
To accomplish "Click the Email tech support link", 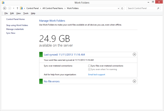I will point(97,75).
